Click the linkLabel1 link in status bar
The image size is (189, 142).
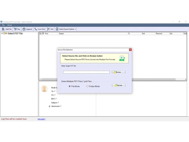click(x=42, y=119)
